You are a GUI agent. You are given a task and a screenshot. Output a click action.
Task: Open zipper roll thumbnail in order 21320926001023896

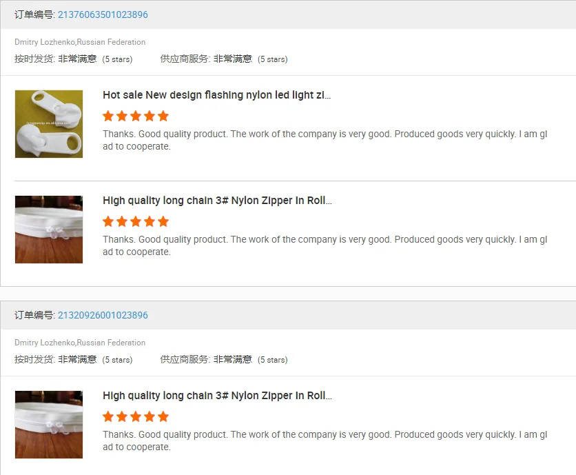pyautogui.click(x=49, y=425)
